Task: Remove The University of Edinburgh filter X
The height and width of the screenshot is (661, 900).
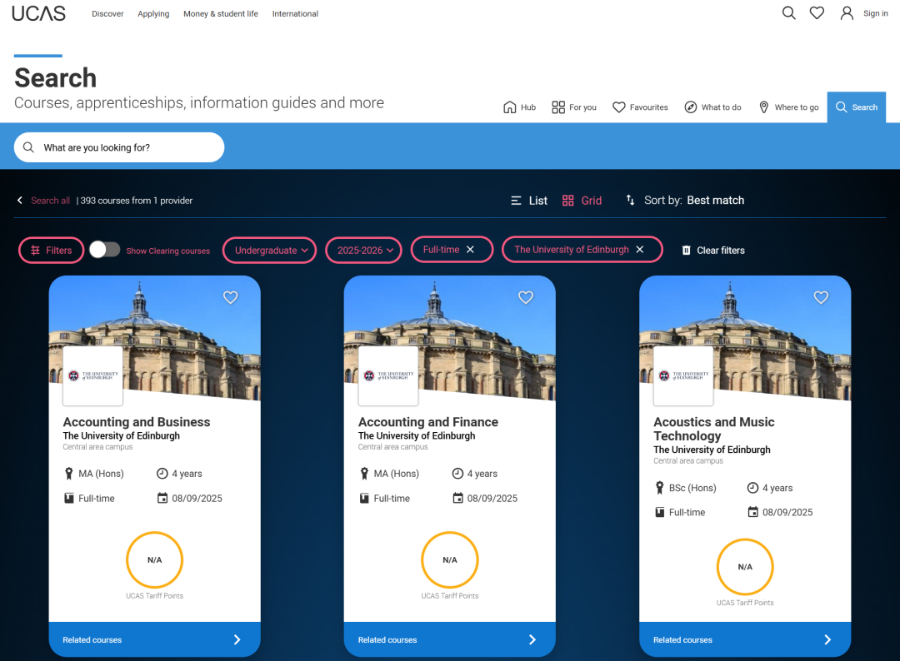Action: coord(639,250)
